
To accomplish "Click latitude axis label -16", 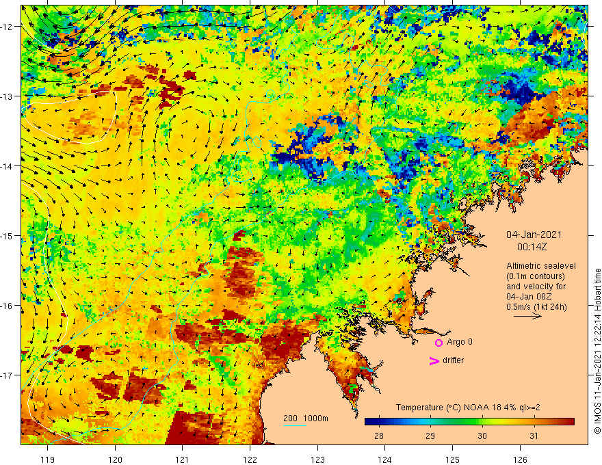I will (7, 306).
